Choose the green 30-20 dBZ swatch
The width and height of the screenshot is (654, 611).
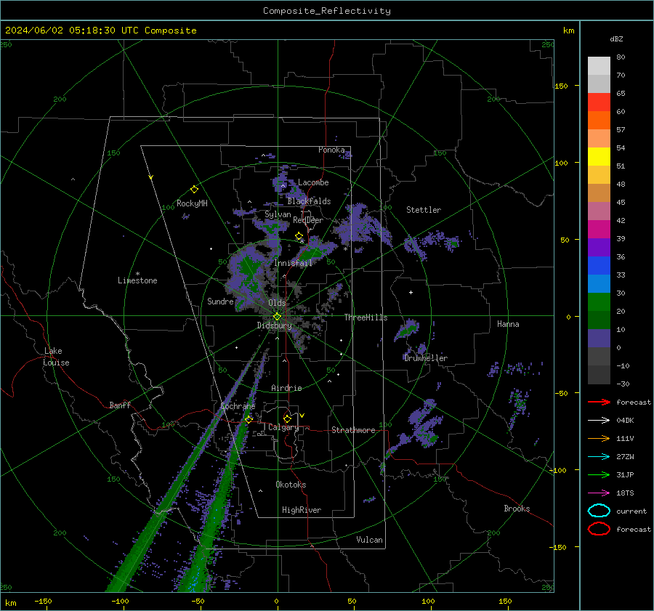click(x=599, y=302)
